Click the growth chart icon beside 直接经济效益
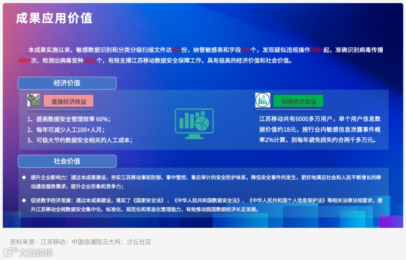The width and height of the screenshot is (406, 260). pos(34,100)
